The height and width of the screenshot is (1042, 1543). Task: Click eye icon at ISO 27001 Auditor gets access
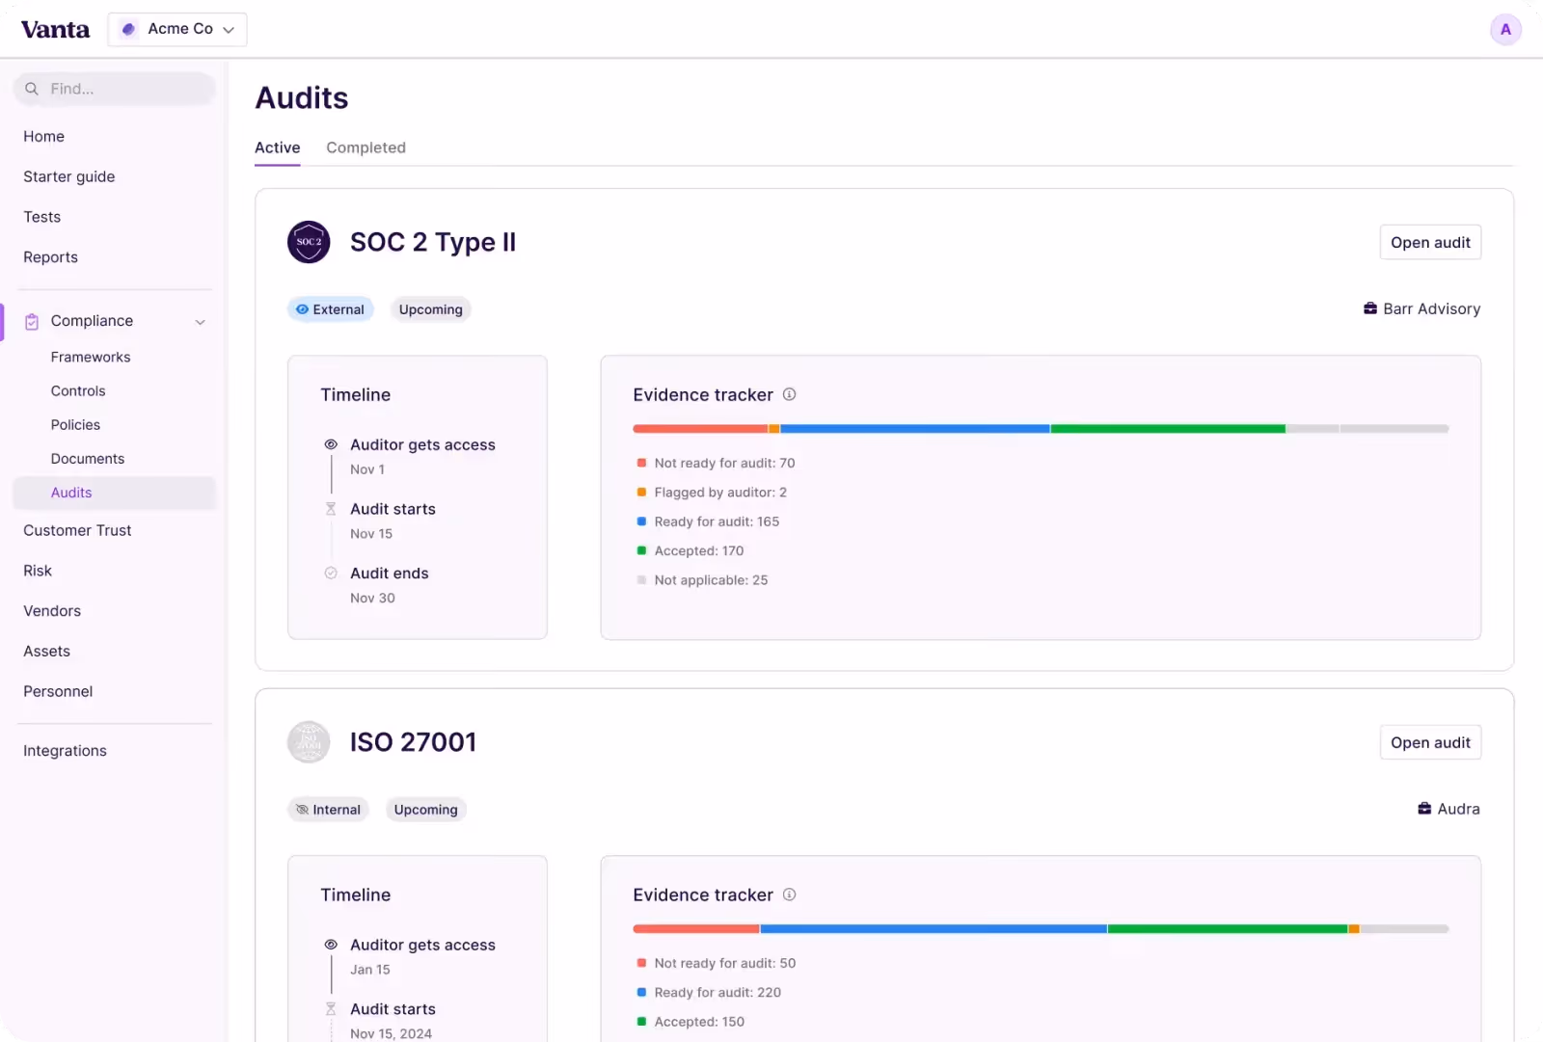click(x=331, y=945)
